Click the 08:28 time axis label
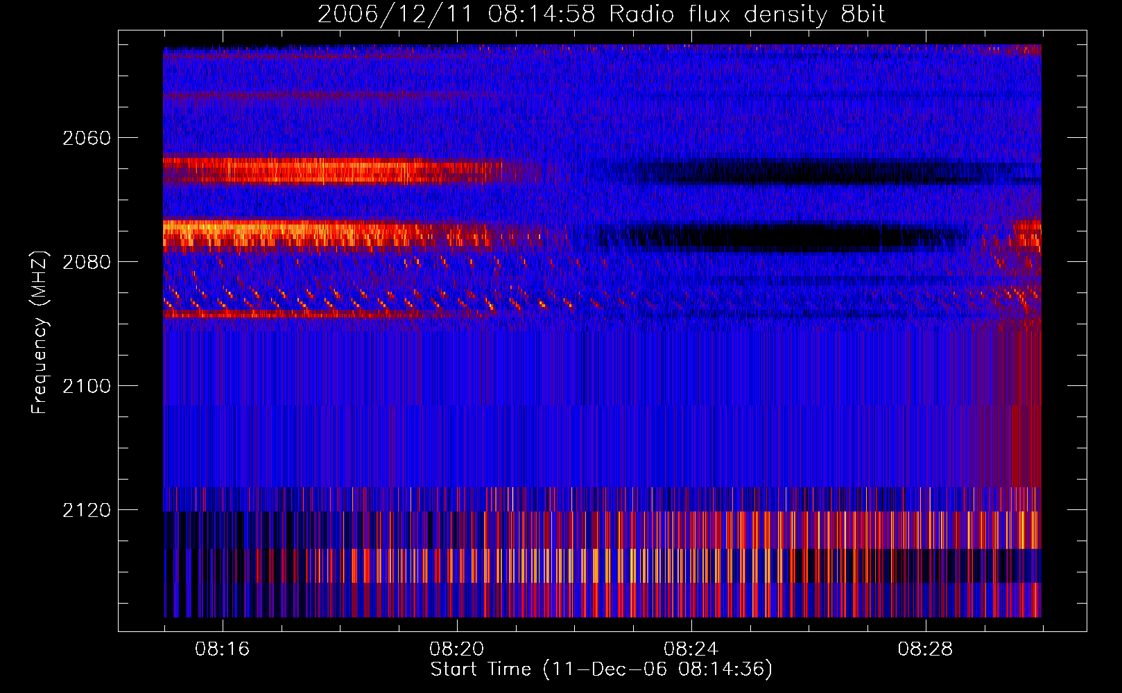1122x693 pixels. (926, 649)
